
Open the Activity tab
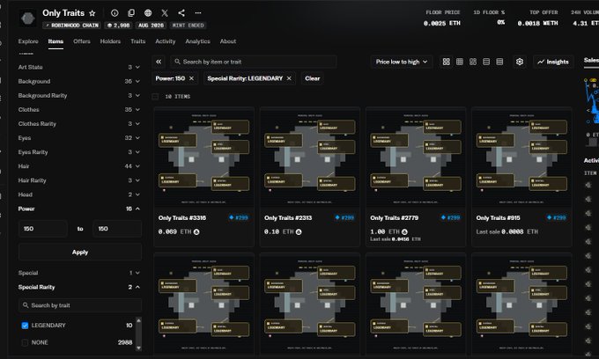pyautogui.click(x=166, y=41)
